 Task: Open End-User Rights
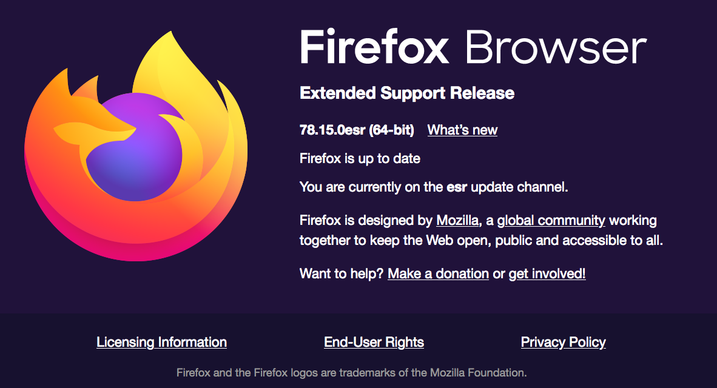pos(374,343)
